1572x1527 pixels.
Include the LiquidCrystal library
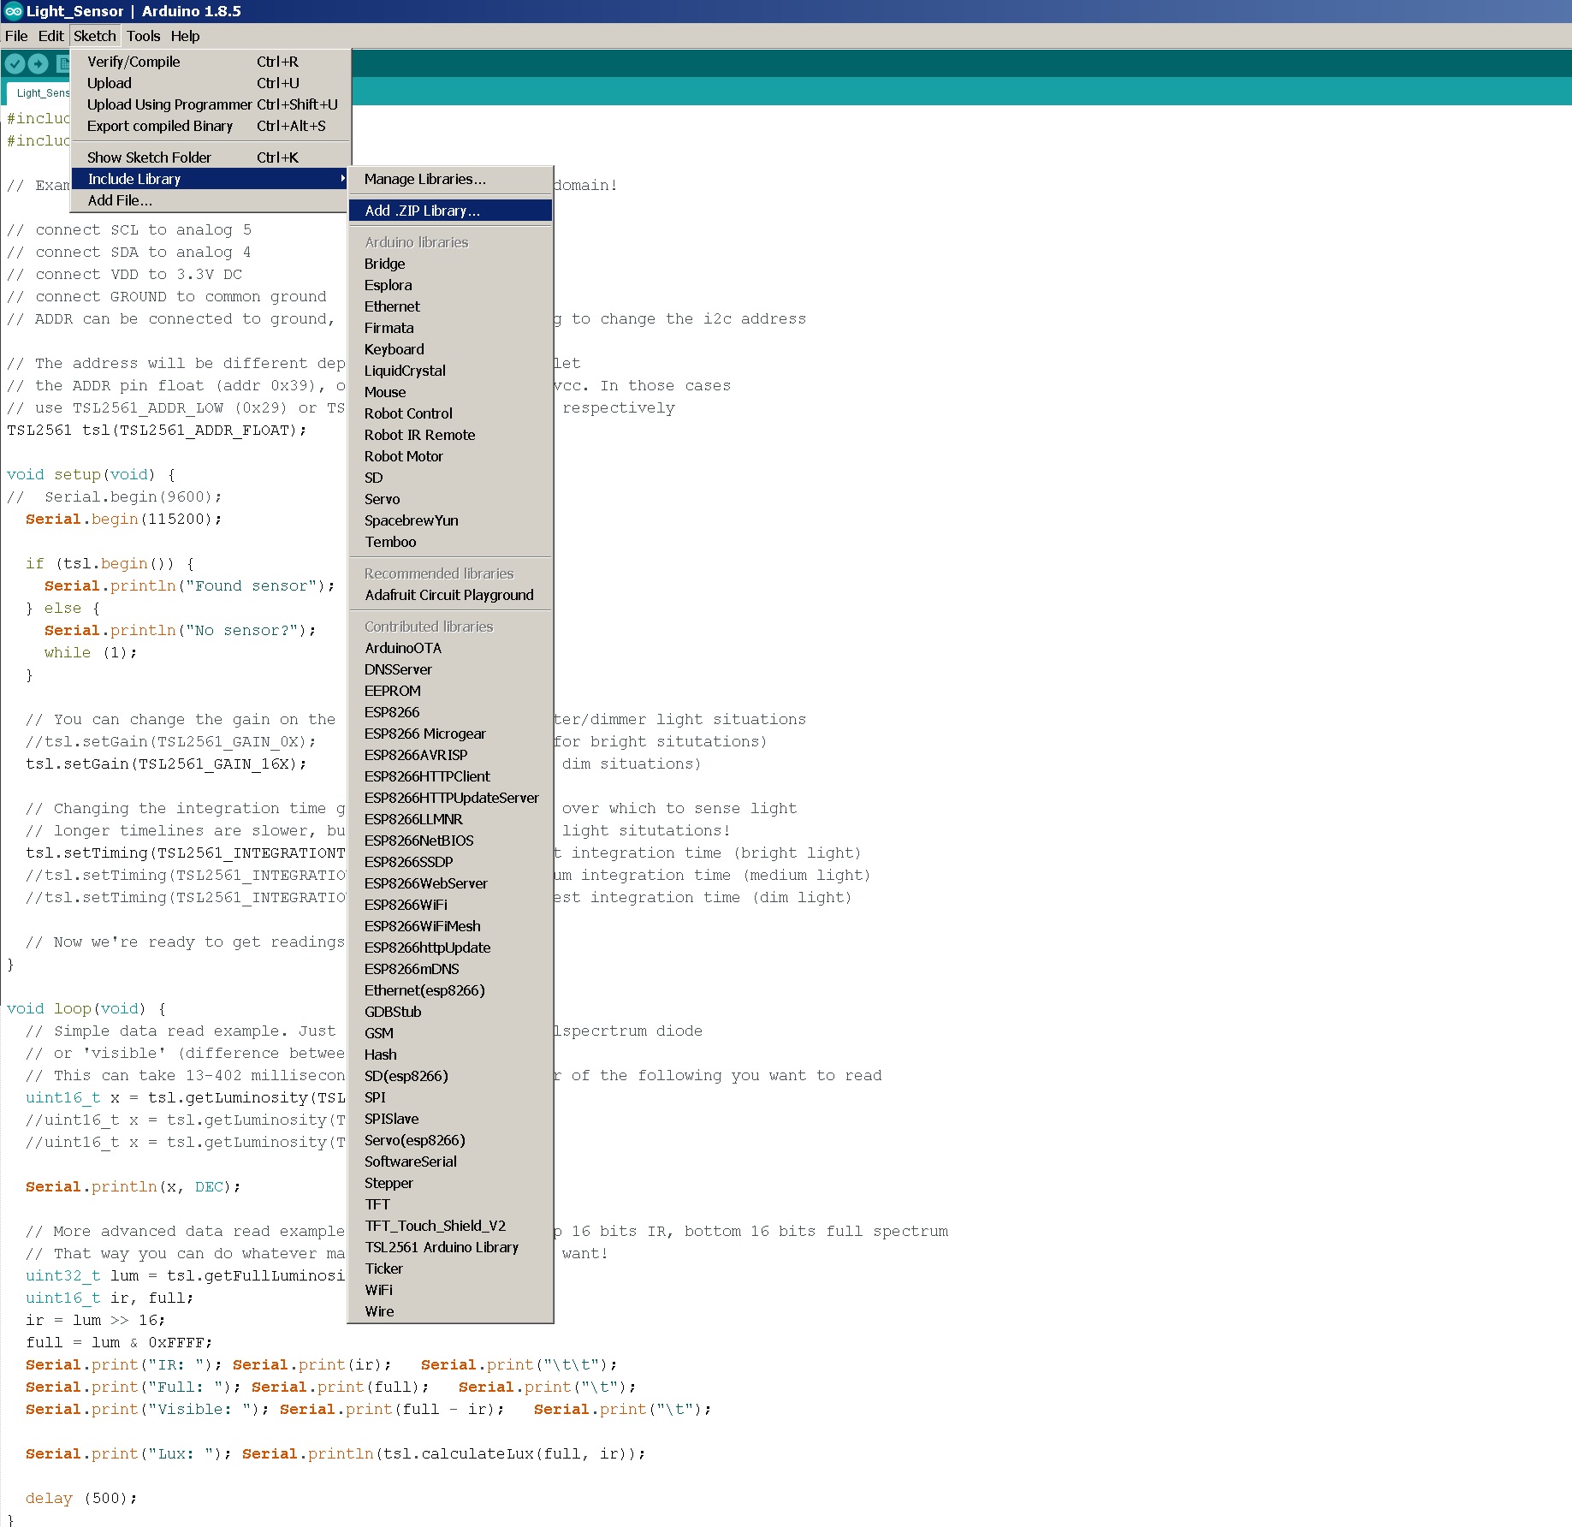coord(450,371)
